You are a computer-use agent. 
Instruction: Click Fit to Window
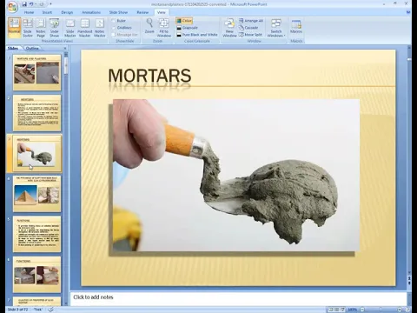coord(164,28)
